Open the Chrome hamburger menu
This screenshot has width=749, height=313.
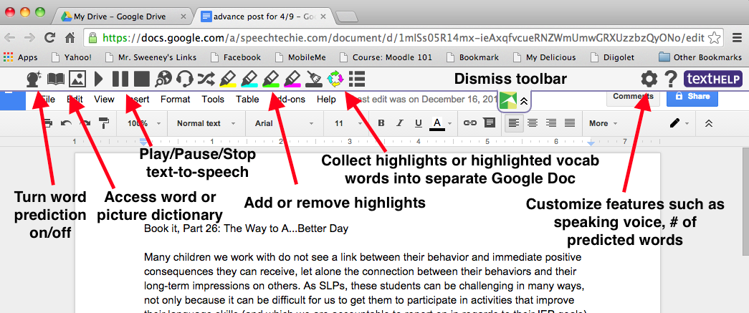point(737,37)
